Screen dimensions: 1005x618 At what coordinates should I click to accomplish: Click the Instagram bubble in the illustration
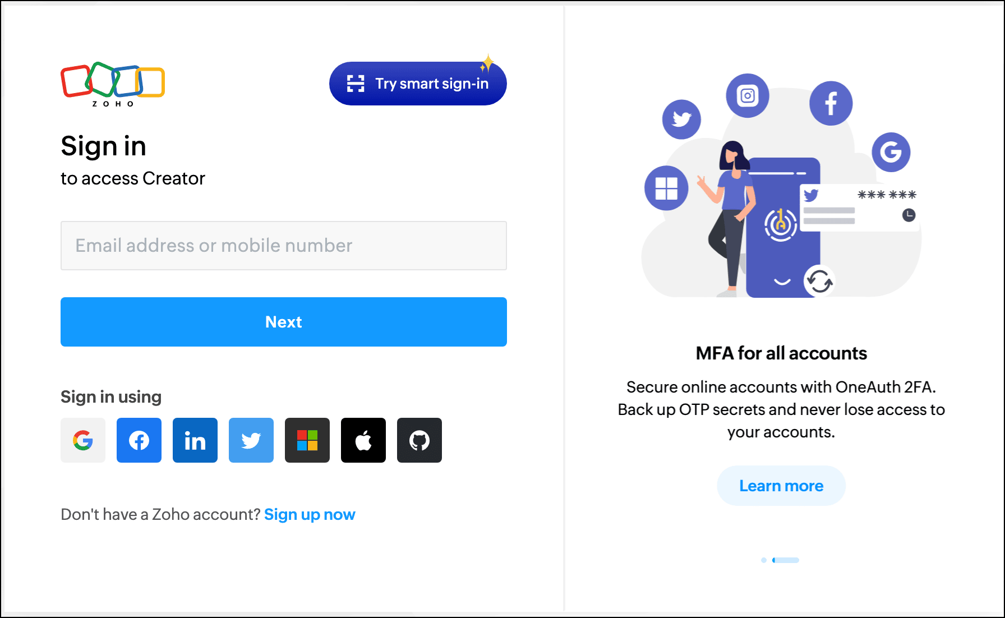click(x=748, y=95)
